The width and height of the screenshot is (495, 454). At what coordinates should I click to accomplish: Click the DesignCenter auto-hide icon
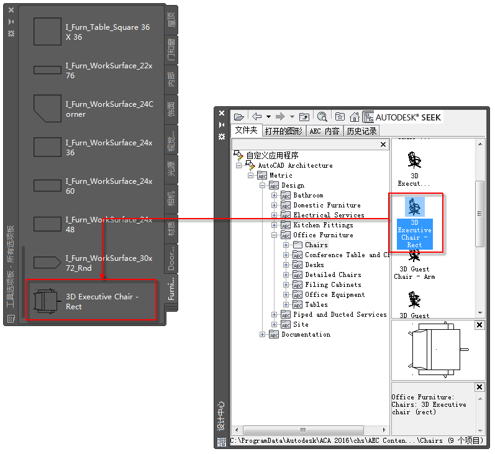point(222,125)
